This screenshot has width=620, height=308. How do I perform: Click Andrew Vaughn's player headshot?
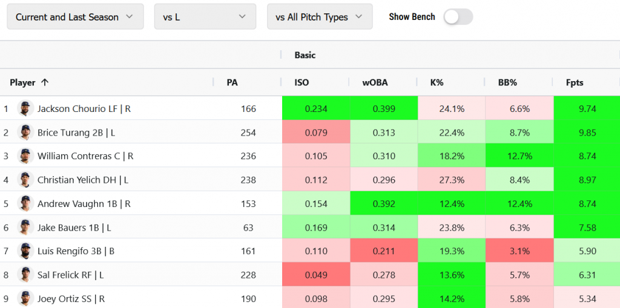coord(25,203)
